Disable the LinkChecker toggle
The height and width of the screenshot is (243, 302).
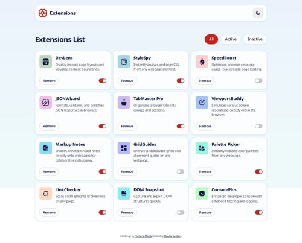pos(103,212)
